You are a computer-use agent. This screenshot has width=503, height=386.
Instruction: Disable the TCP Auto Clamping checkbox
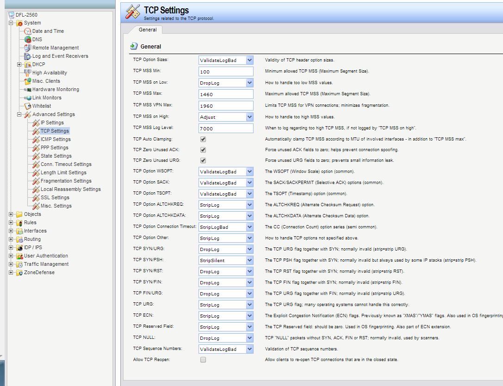point(203,139)
